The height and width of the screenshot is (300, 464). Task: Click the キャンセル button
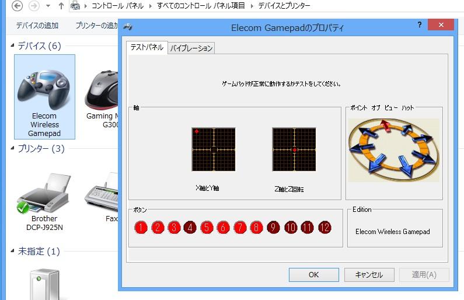[x=369, y=275]
